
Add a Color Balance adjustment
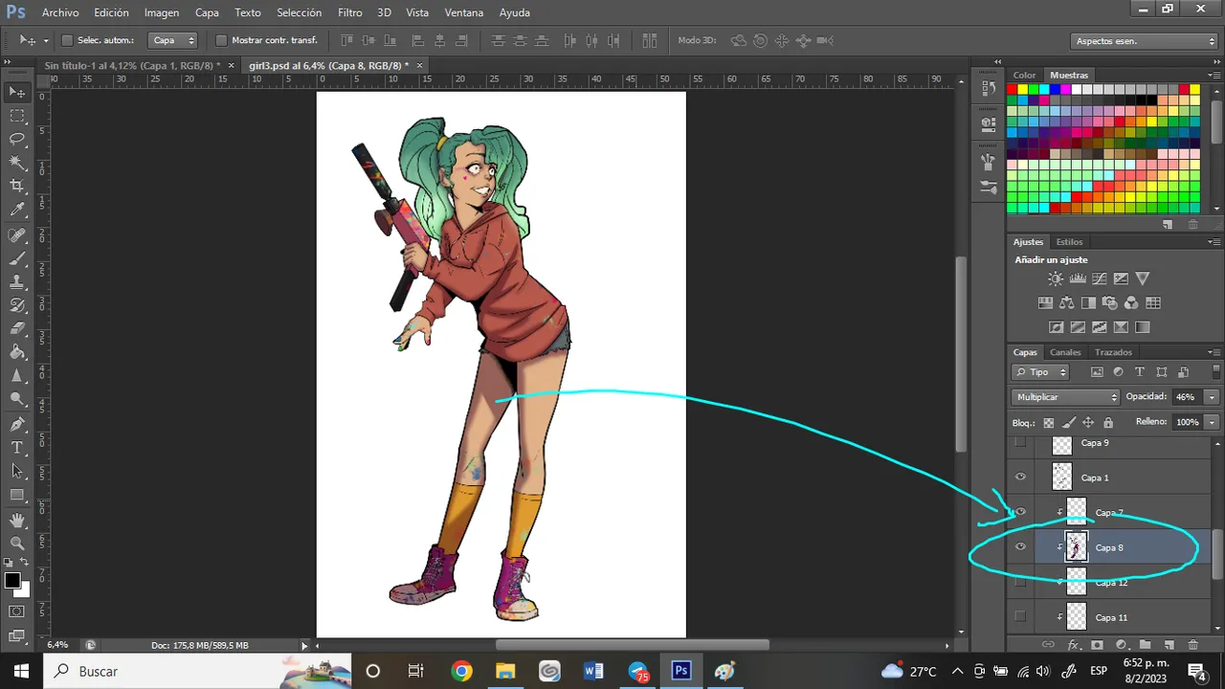click(x=1067, y=303)
